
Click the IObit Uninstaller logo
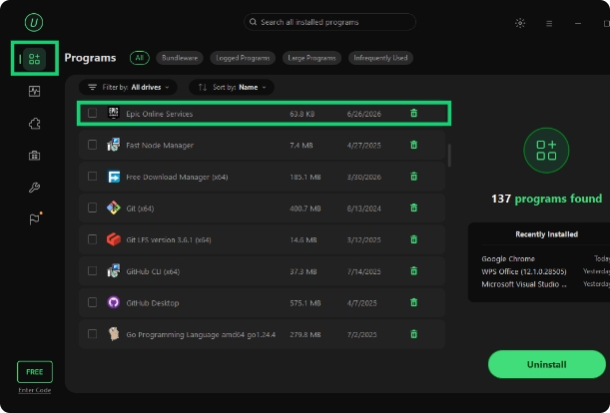coord(34,22)
